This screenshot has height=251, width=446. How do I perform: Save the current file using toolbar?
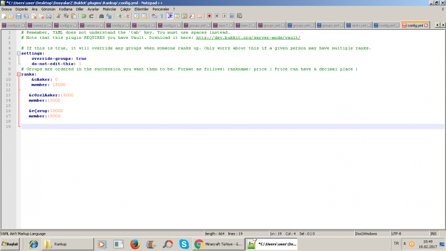click(19, 16)
